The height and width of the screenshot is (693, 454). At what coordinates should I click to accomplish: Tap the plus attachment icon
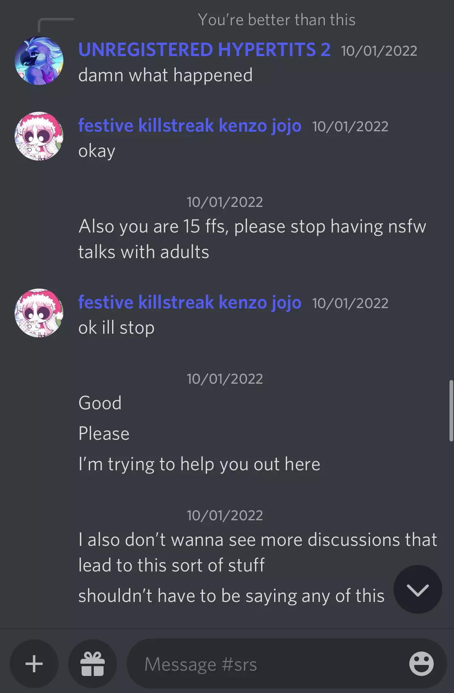34,664
